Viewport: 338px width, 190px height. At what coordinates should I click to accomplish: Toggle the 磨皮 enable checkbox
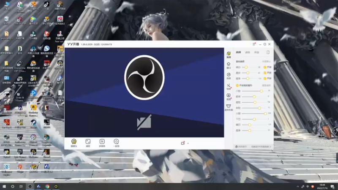pos(265,73)
